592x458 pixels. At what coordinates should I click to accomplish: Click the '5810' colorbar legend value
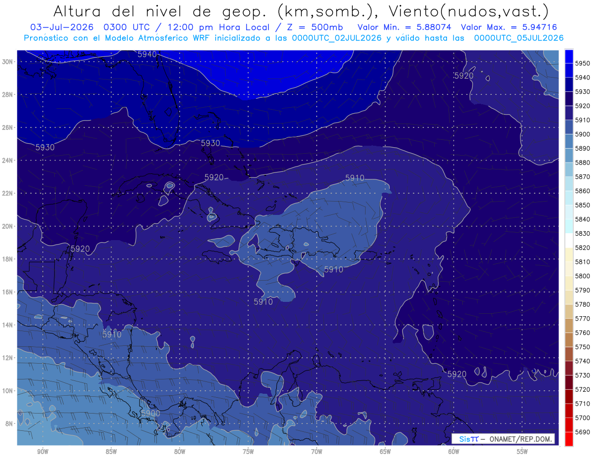tap(583, 262)
